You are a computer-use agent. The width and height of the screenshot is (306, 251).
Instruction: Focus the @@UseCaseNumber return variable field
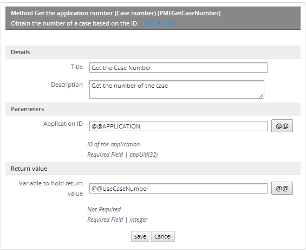[178, 189]
